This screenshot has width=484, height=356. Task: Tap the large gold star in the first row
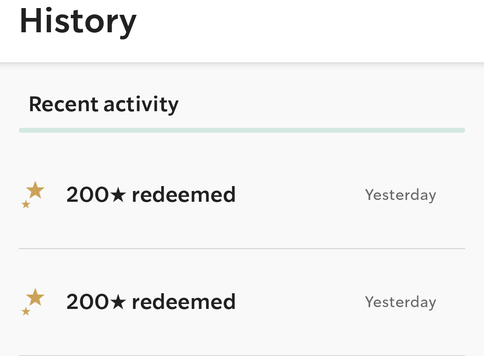pyautogui.click(x=35, y=190)
